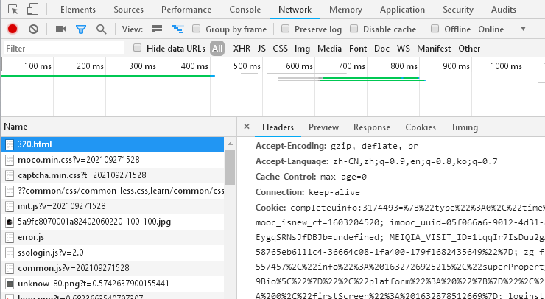Click the image icon of the jpg request
The height and width of the screenshot is (299, 545).
coord(10,222)
